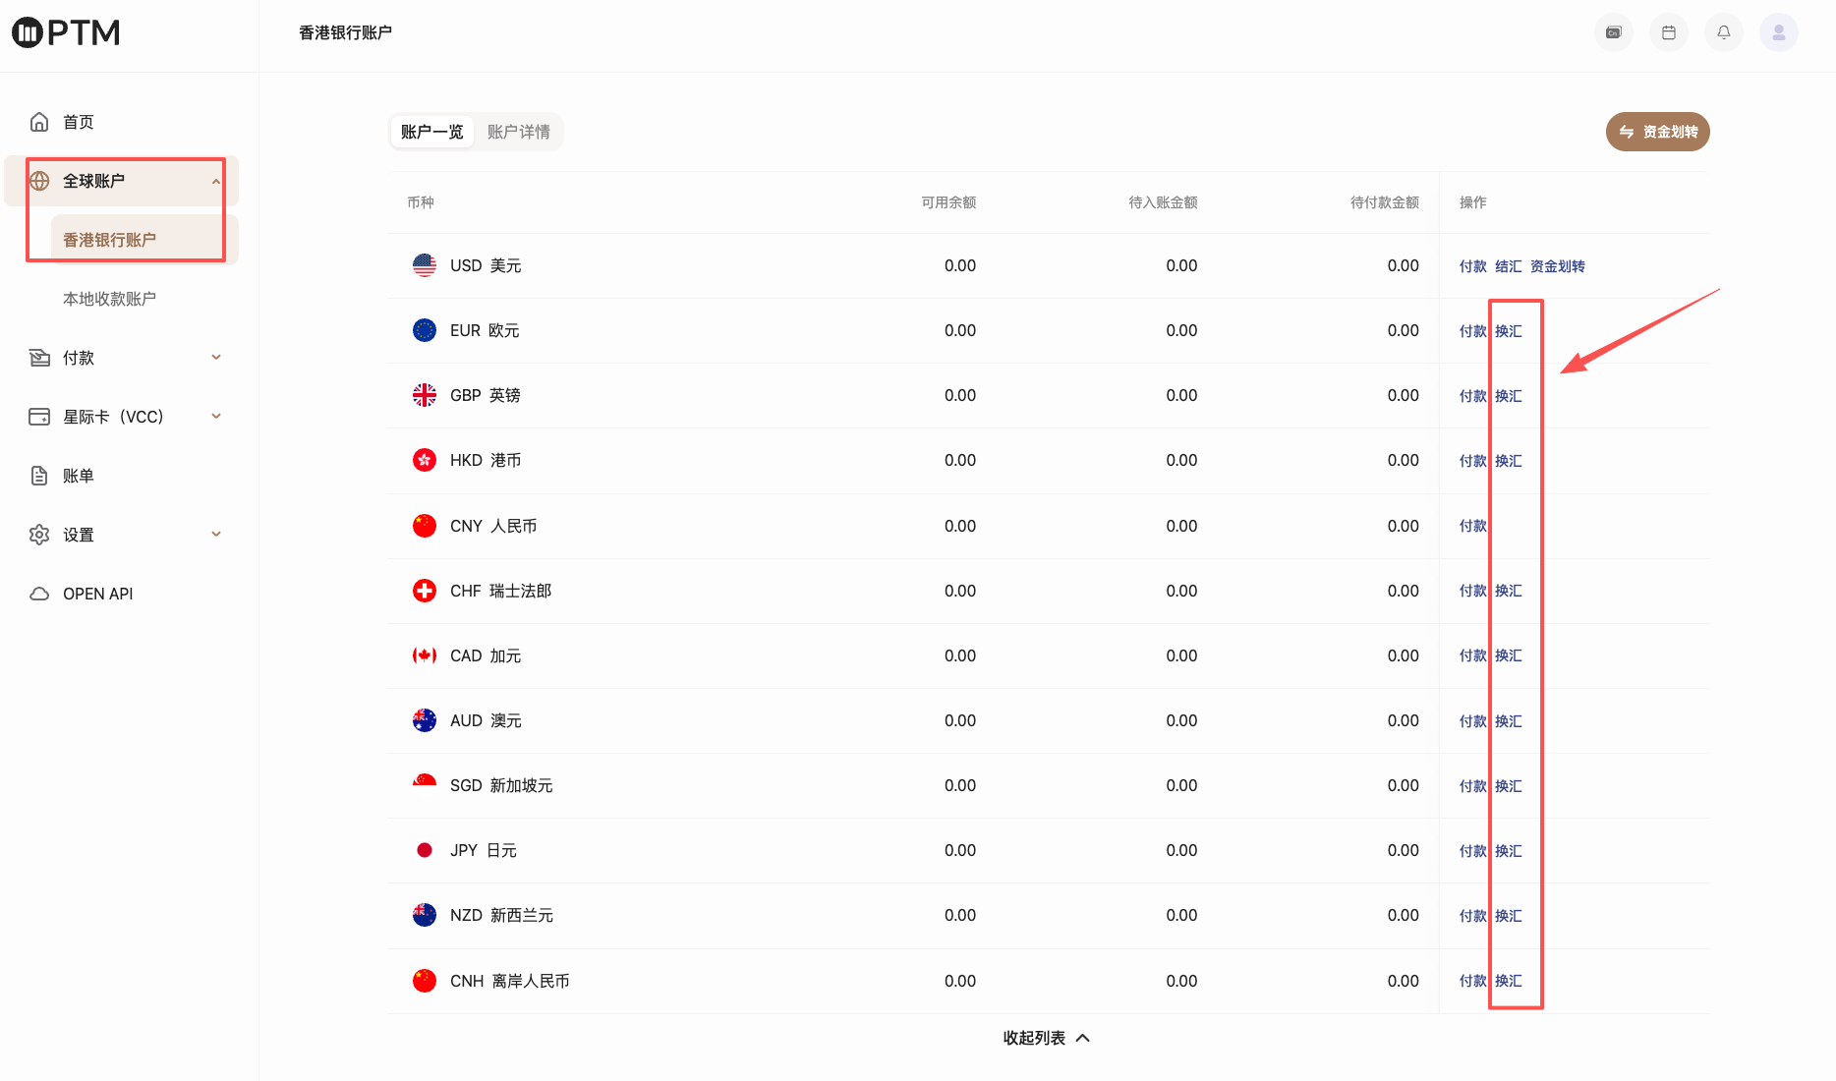
Task: Collapse list with 收起列表
Action: pos(1047,1038)
